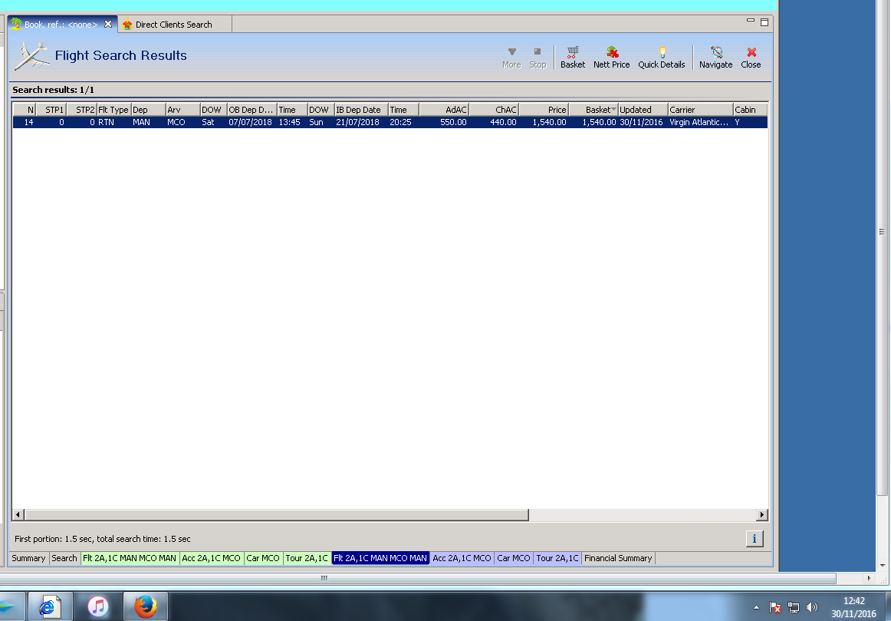The height and width of the screenshot is (621, 891).
Task: Sort by the OB Dep Date column header
Action: pyautogui.click(x=252, y=110)
